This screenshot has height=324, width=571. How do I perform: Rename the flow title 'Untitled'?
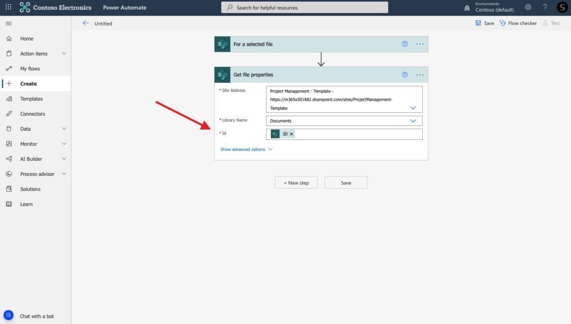[x=103, y=23]
